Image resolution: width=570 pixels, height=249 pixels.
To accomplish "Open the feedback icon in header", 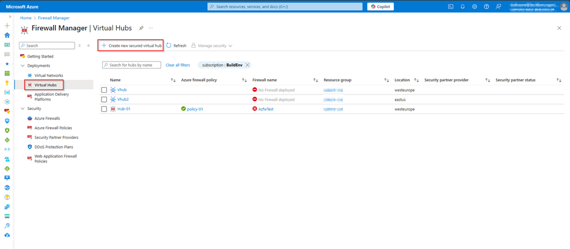I will click(x=498, y=6).
